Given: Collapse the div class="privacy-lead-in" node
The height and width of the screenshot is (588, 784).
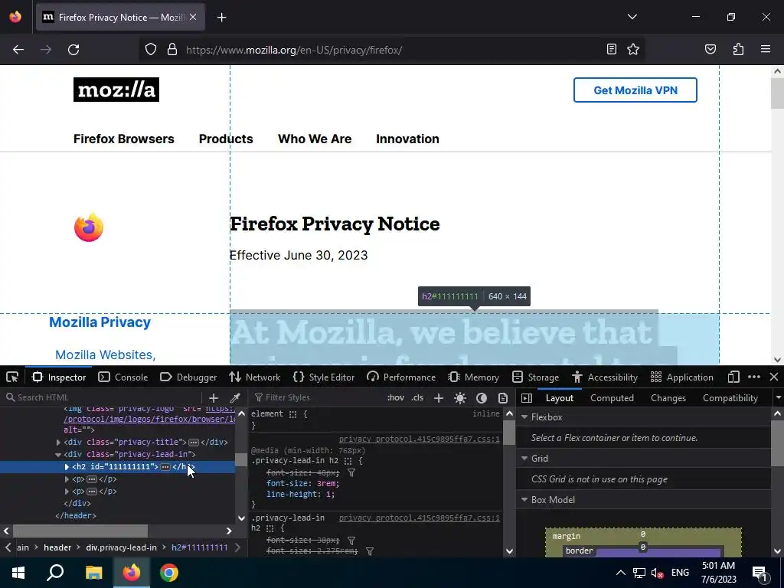Looking at the screenshot, I should click(x=58, y=455).
